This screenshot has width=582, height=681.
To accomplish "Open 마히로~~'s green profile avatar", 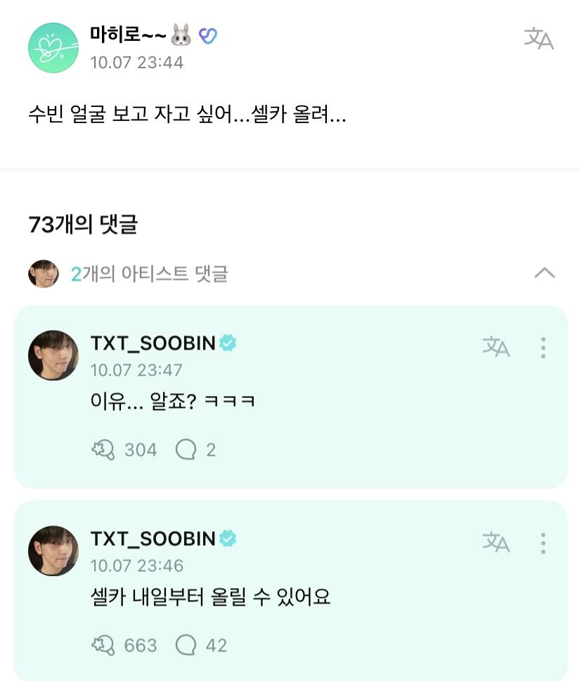I will (53, 47).
